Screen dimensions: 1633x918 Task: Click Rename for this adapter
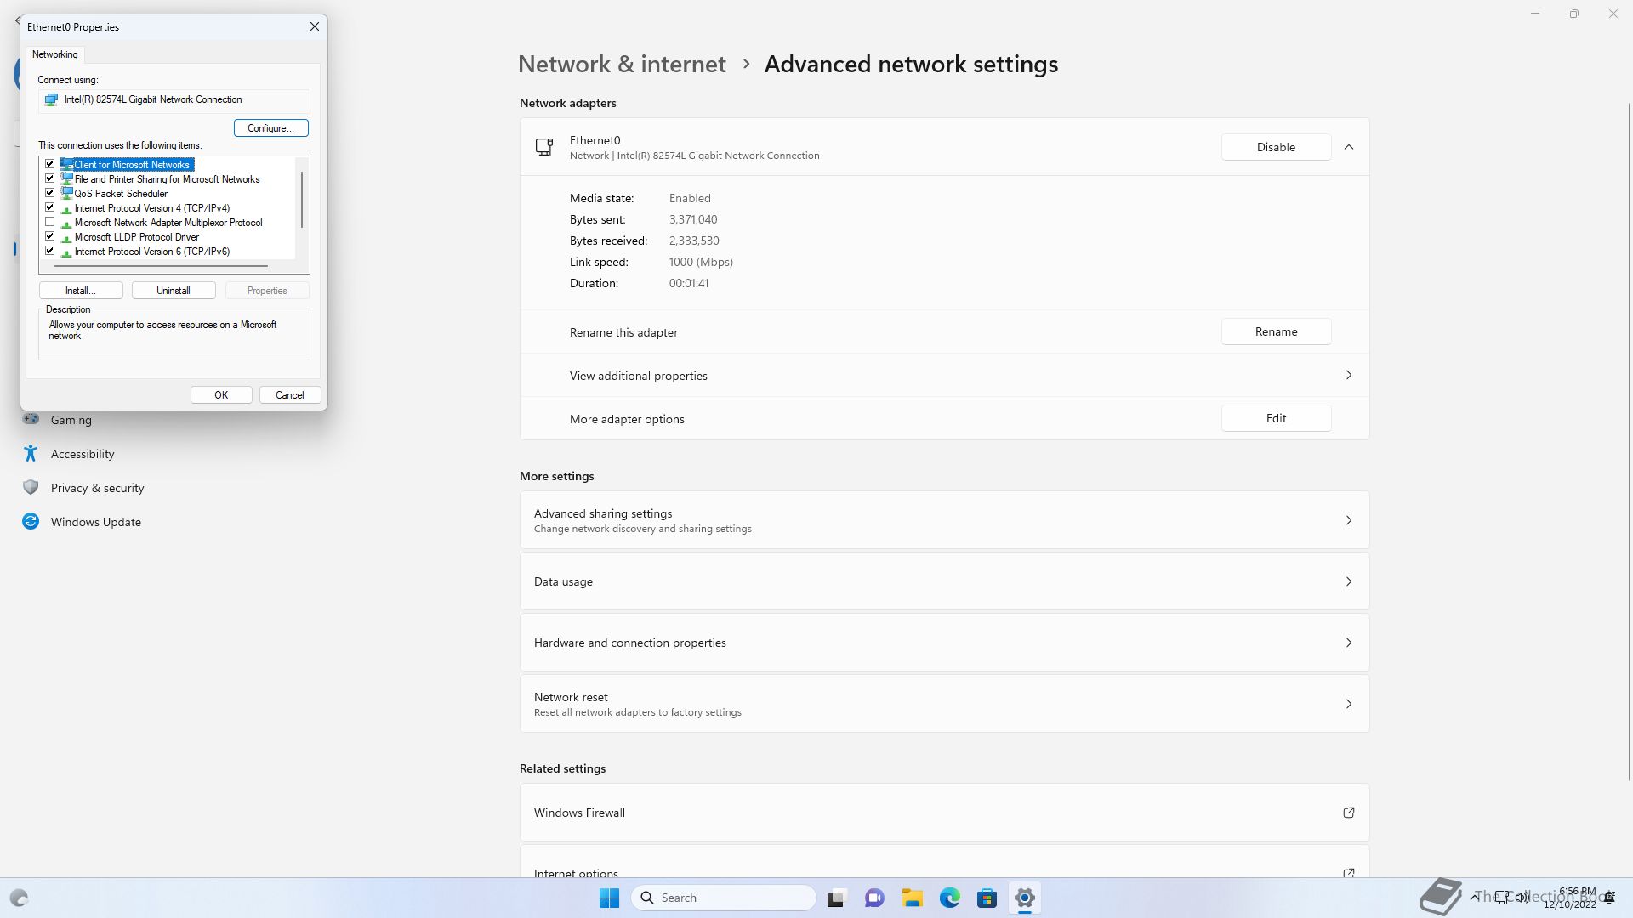(1276, 331)
